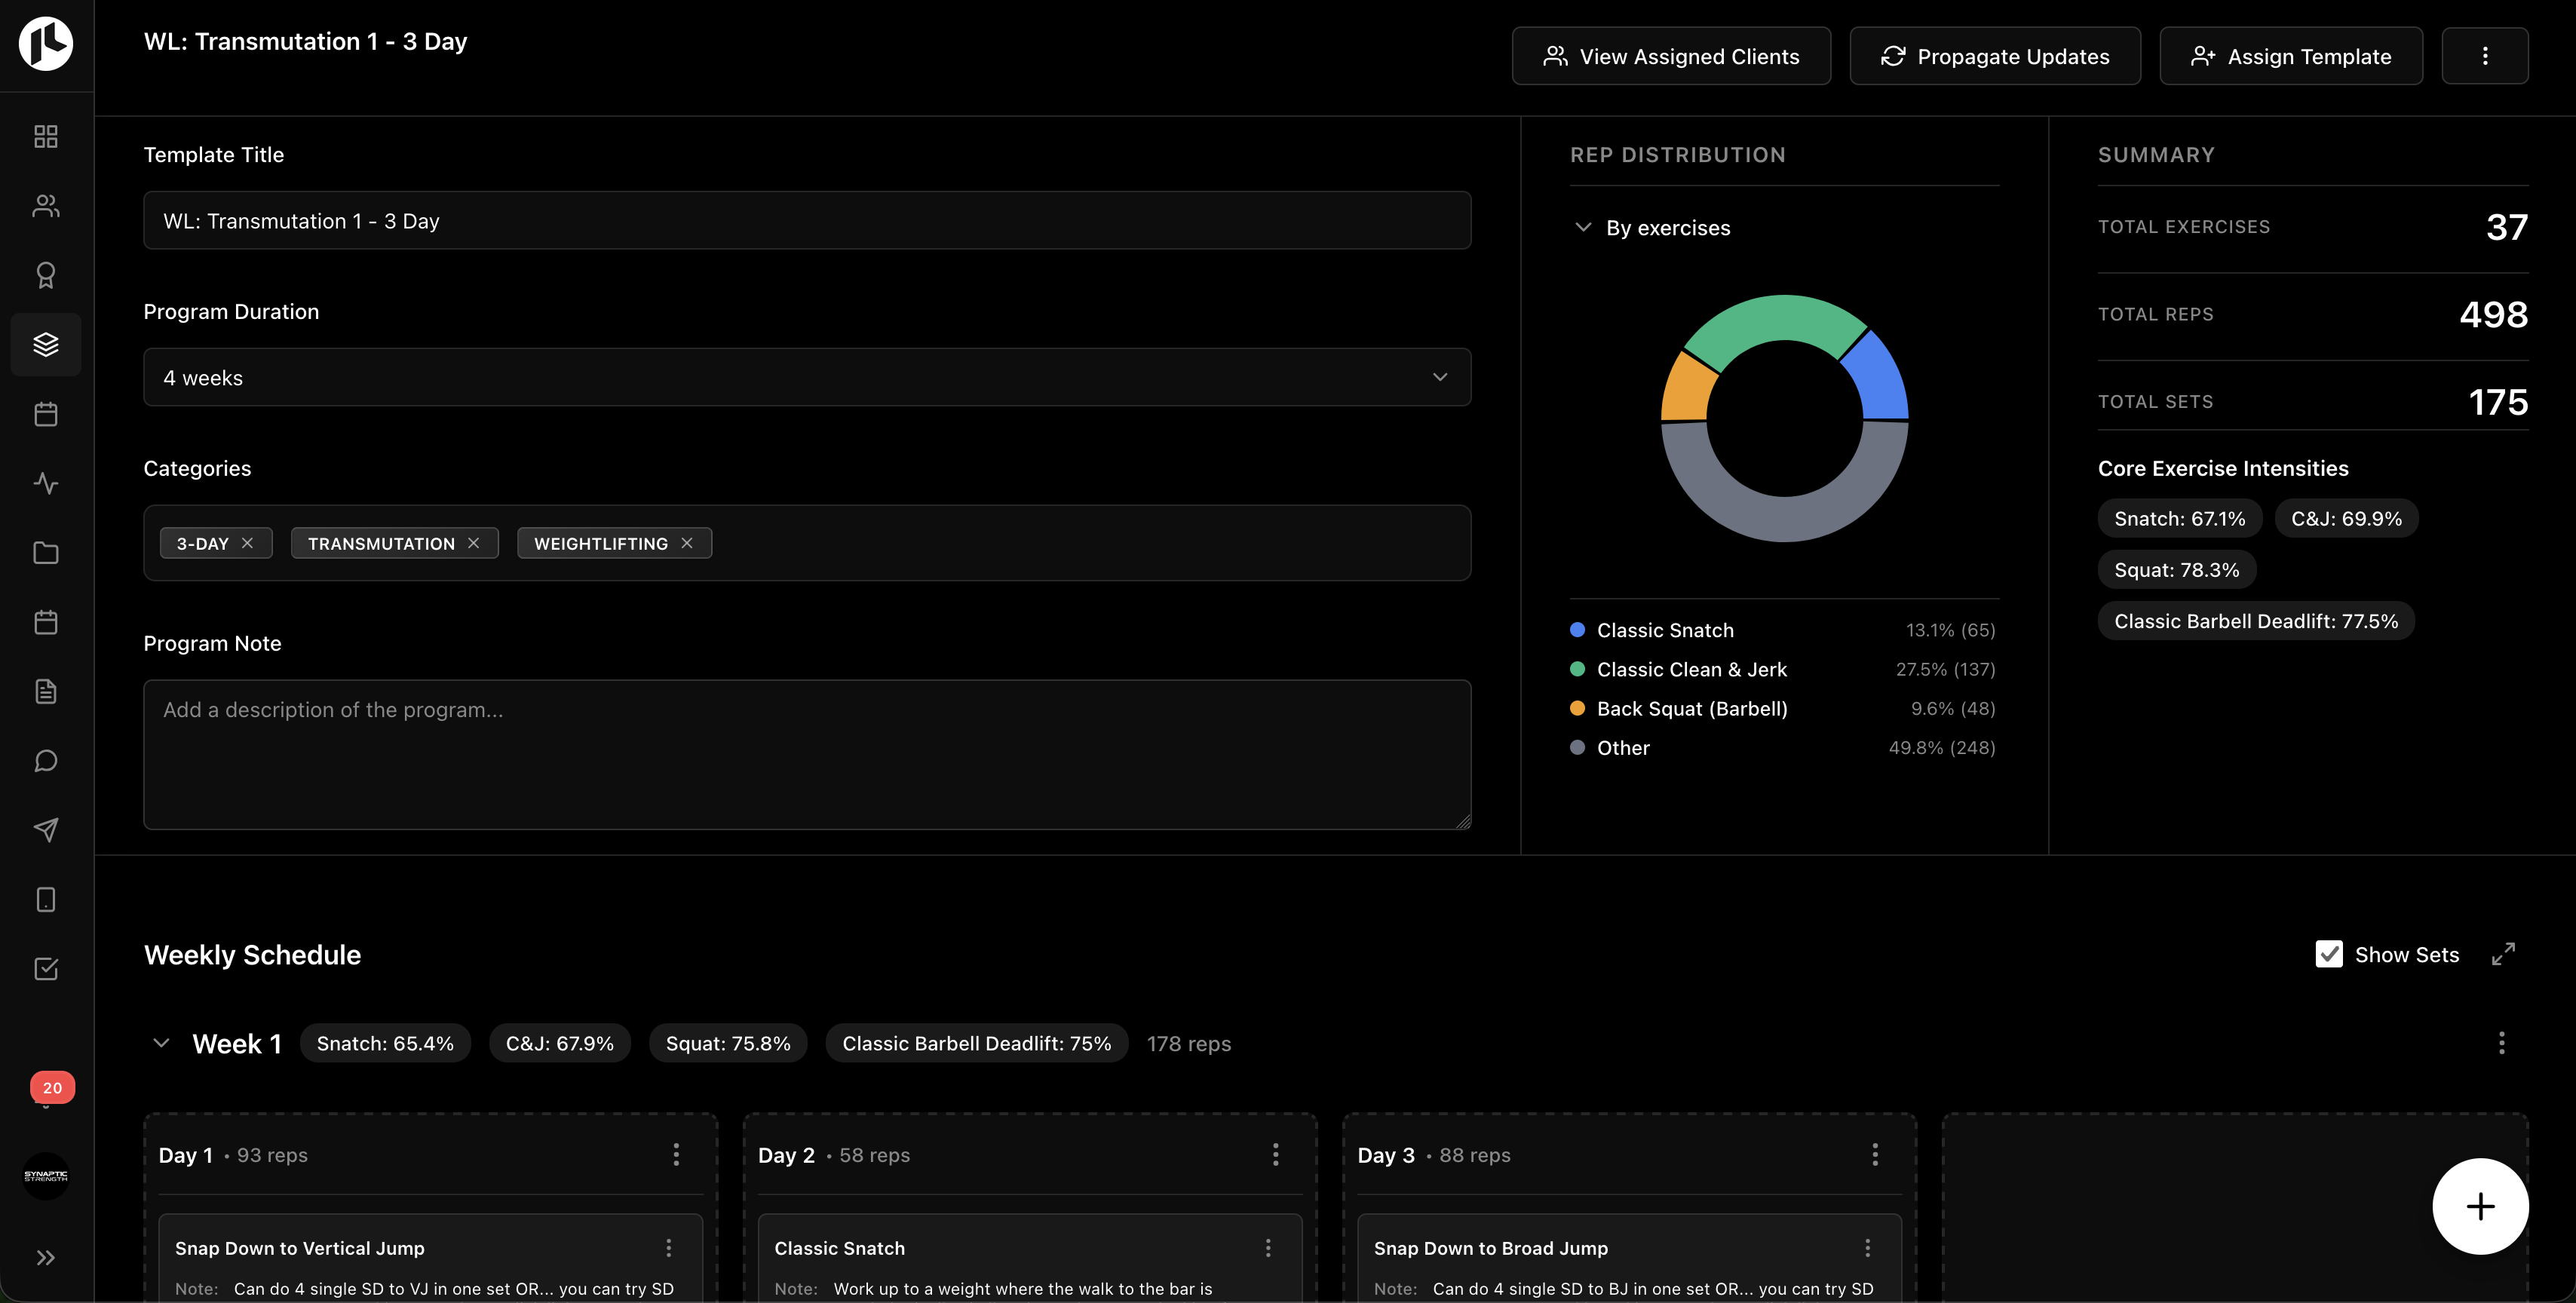2576x1303 pixels.
Task: Remove the TRANSMUTATION category tag
Action: tap(474, 543)
